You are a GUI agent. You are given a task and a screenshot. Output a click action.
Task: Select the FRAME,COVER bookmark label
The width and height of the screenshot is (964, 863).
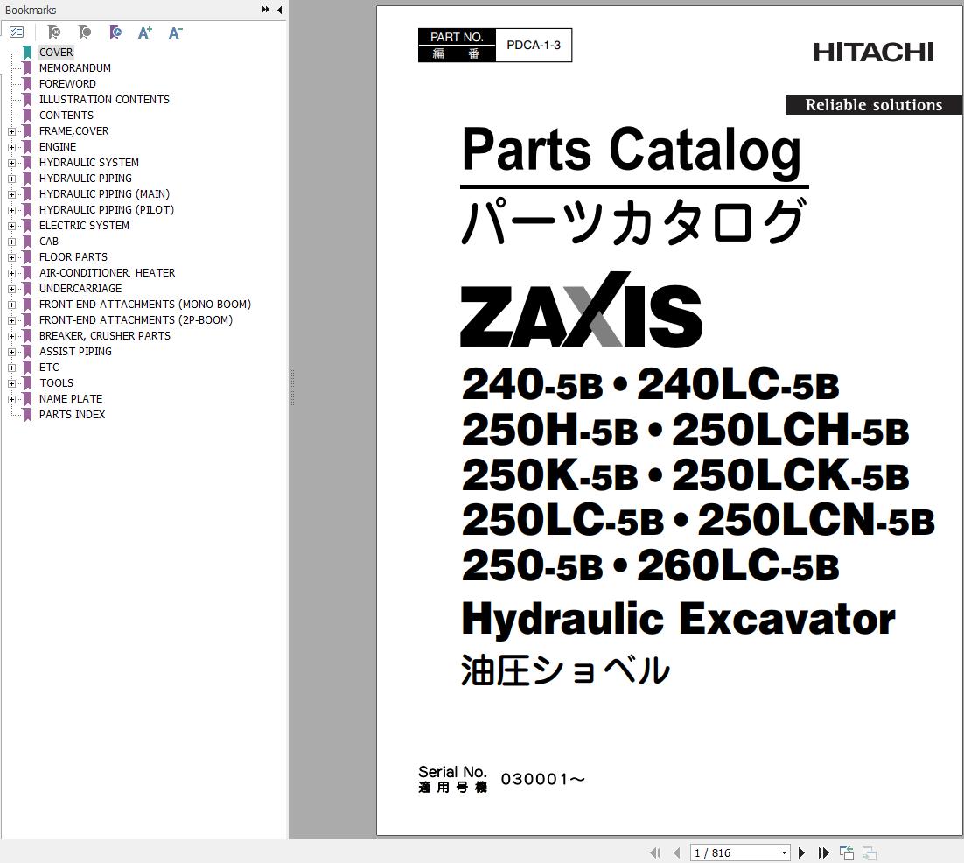pos(73,131)
